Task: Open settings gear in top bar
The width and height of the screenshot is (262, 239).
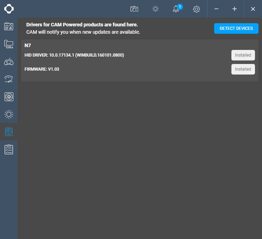Action: [197, 9]
